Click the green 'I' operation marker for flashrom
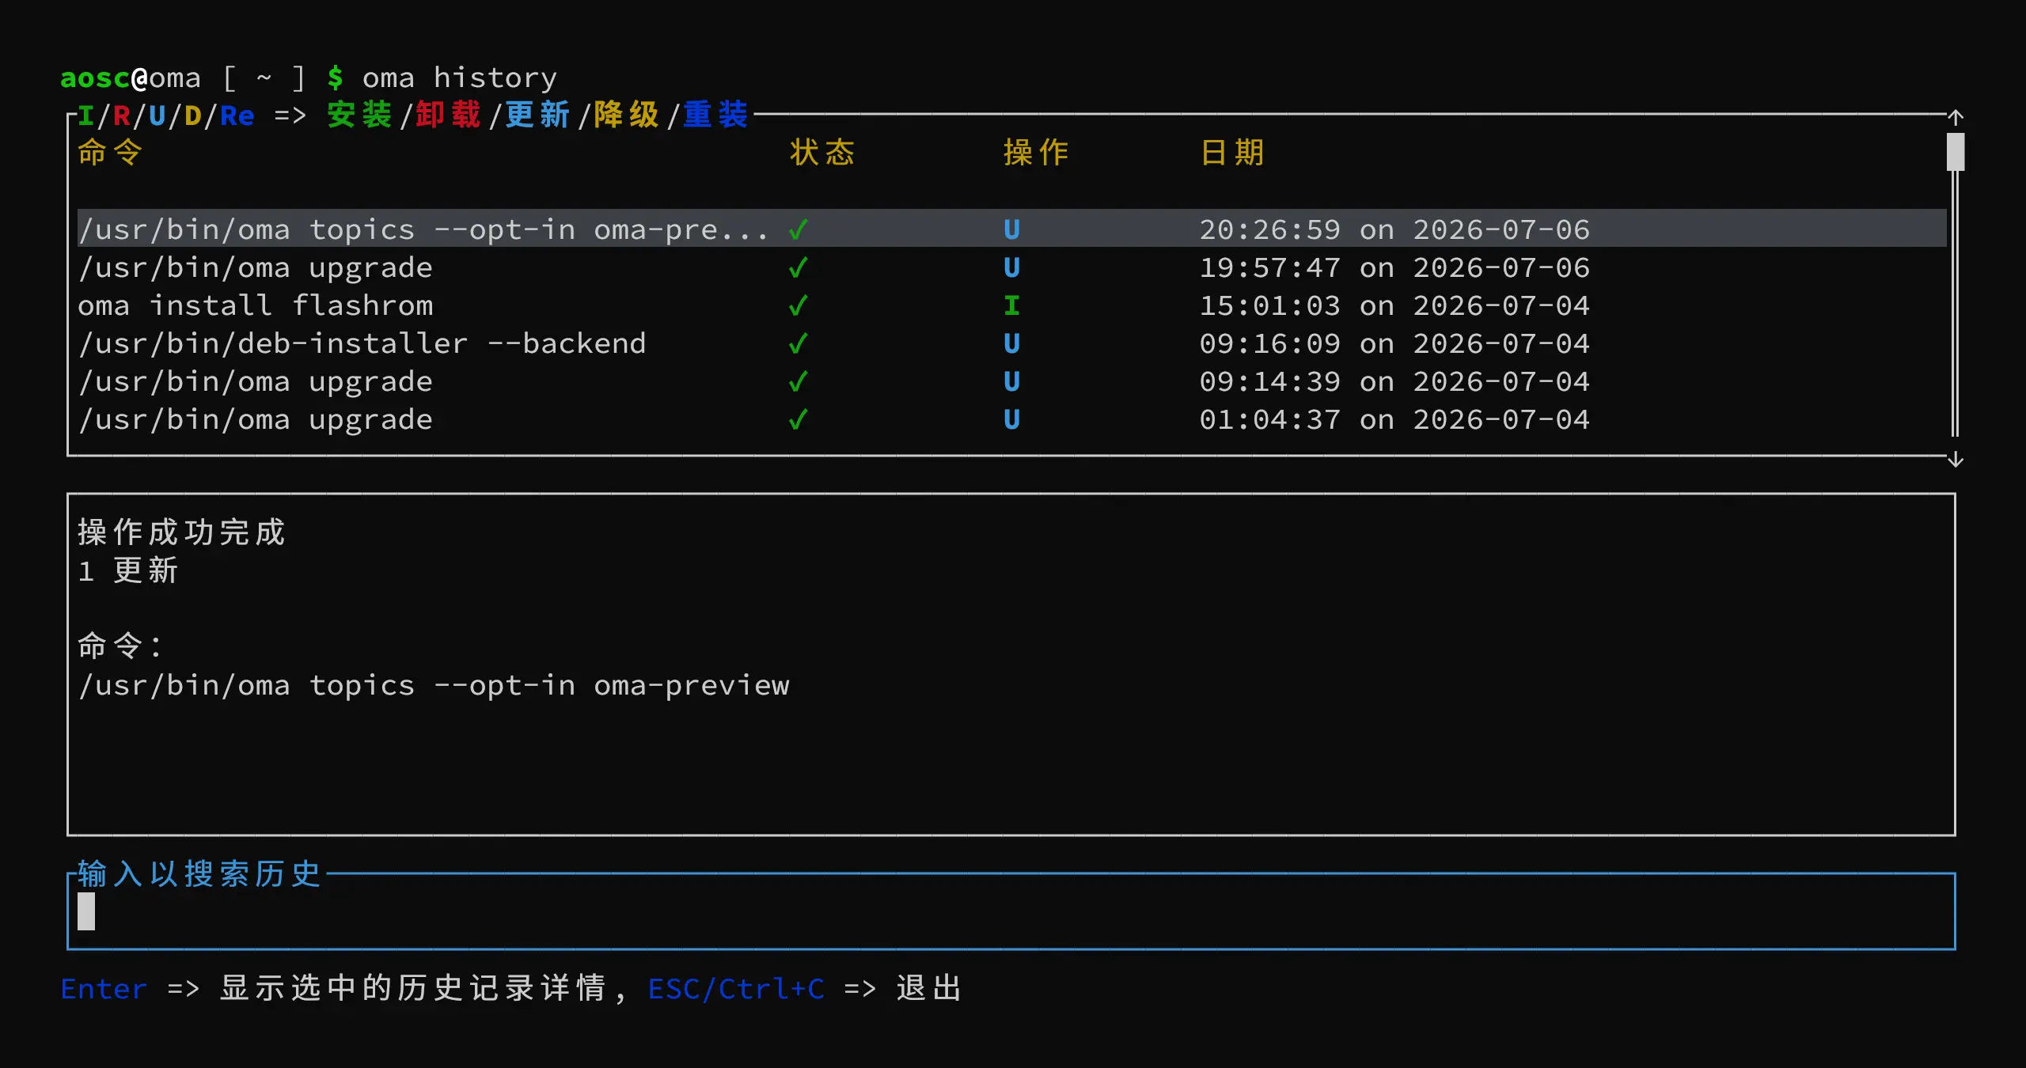This screenshot has height=1068, width=2026. pyautogui.click(x=1011, y=305)
